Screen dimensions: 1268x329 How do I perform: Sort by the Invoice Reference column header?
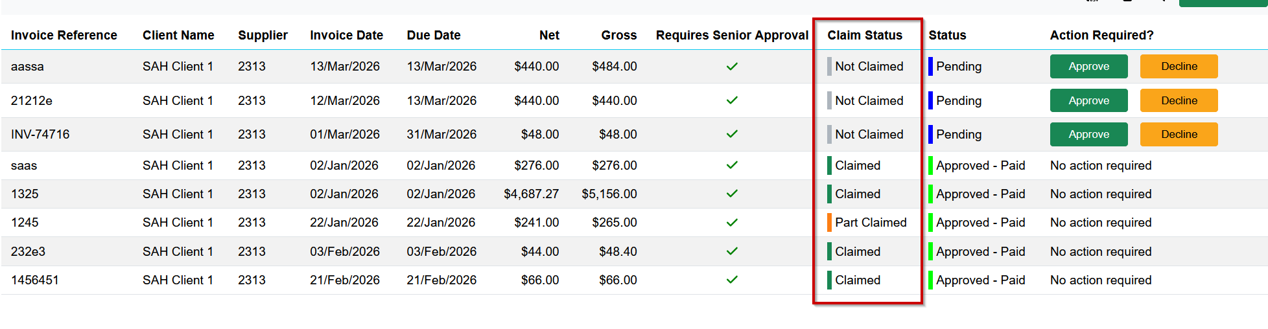(64, 36)
